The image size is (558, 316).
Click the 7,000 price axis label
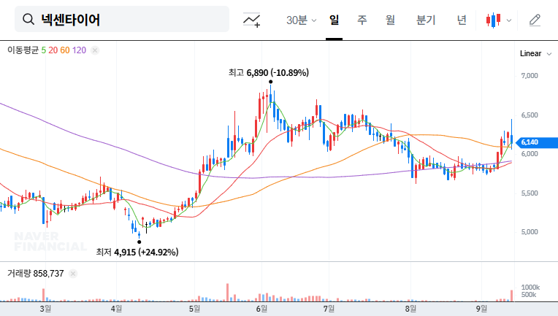[530, 76]
